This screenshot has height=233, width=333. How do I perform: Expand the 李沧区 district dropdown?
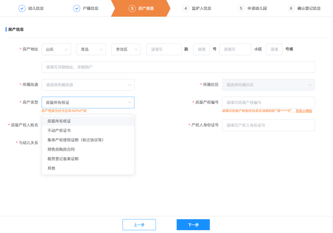pyautogui.click(x=126, y=49)
